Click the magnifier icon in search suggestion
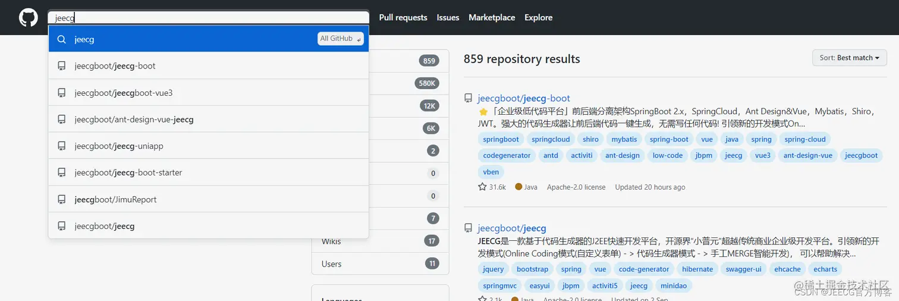This screenshot has height=301, width=899. [61, 39]
